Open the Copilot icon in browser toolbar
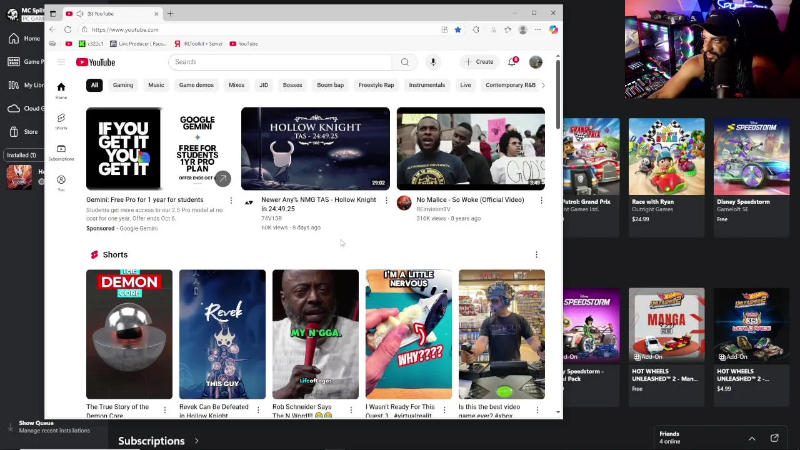Image resolution: width=800 pixels, height=450 pixels. tap(553, 29)
